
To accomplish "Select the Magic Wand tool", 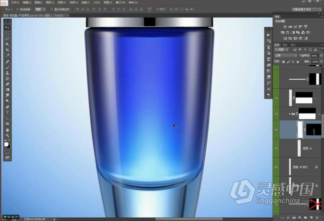I will 7,44.
